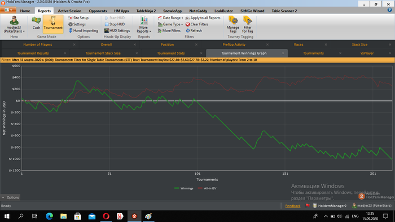Close the Tournament Stats tab
The height and width of the screenshot is (222, 395).
tap(201, 54)
